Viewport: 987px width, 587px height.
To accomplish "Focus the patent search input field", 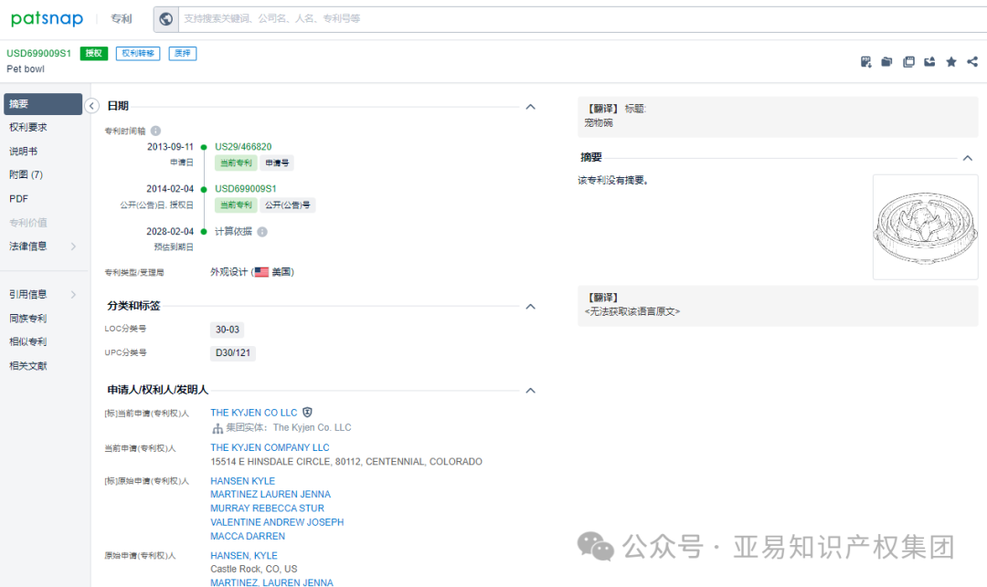I will point(583,19).
